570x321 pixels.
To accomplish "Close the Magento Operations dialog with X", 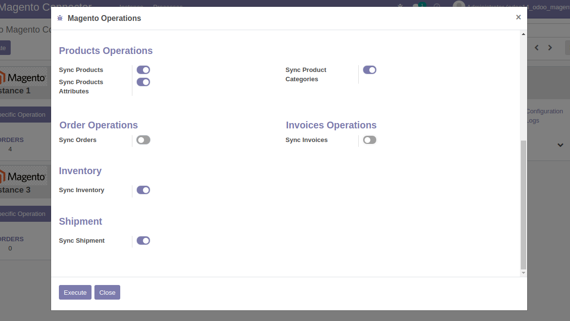I will [x=518, y=18].
